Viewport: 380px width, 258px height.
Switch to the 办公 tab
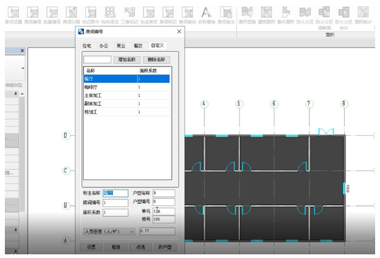click(104, 46)
